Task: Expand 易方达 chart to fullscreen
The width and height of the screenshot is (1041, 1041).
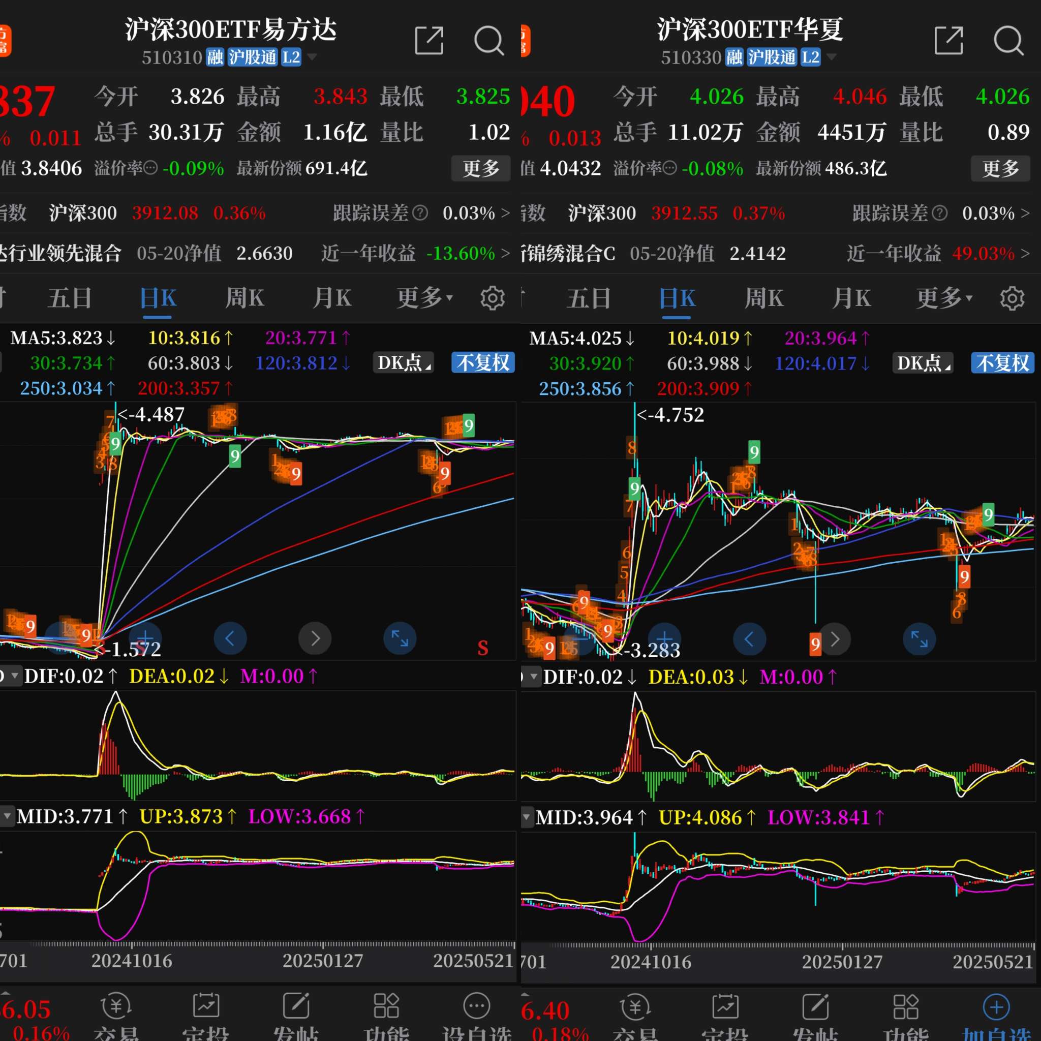Action: [x=400, y=638]
